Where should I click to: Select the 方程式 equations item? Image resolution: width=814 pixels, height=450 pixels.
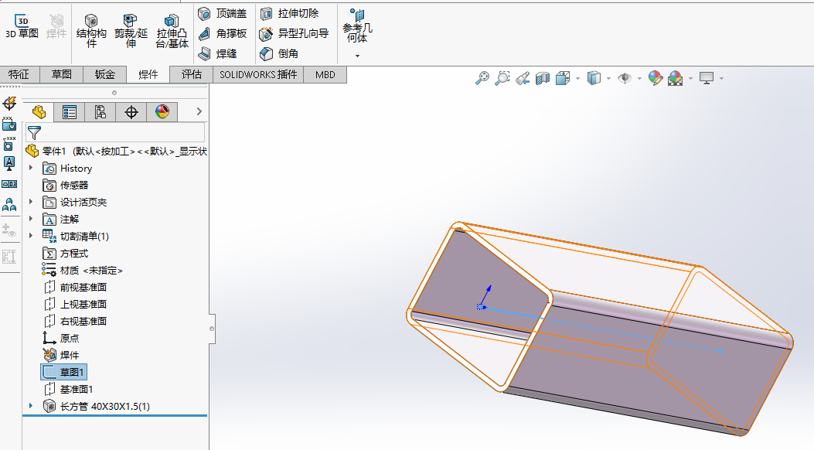tap(66, 254)
